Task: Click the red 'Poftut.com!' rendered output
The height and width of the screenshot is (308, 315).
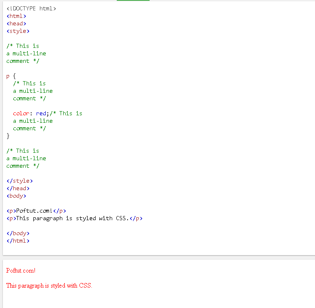Action: pos(21,271)
